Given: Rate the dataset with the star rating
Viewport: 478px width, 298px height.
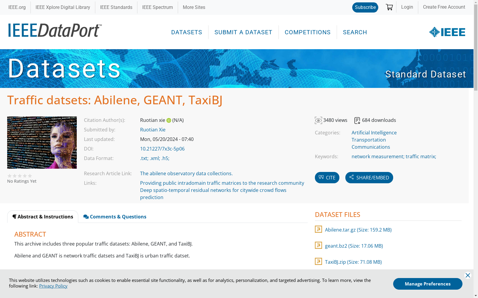Looking at the screenshot, I should click(20, 176).
